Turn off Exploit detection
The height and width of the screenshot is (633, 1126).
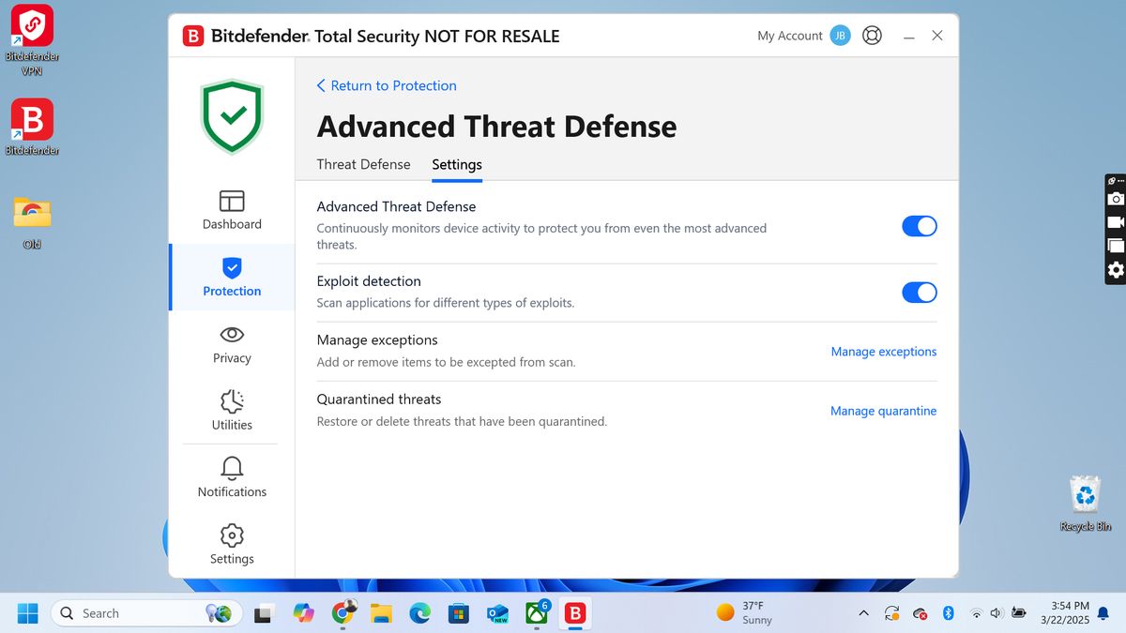[x=919, y=292]
